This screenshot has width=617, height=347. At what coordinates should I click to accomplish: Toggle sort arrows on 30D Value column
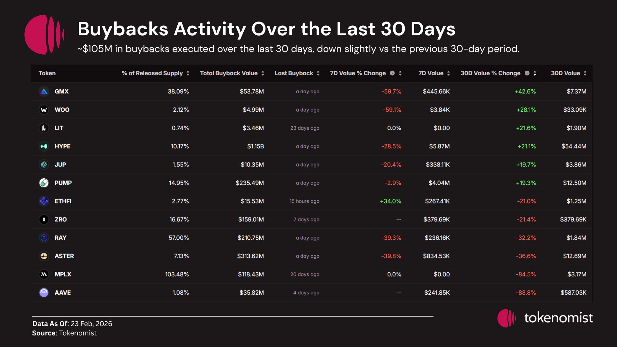(x=585, y=73)
